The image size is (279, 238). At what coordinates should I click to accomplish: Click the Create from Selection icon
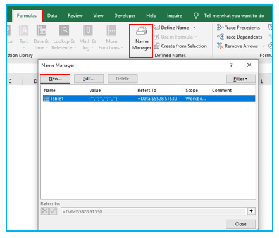point(156,46)
